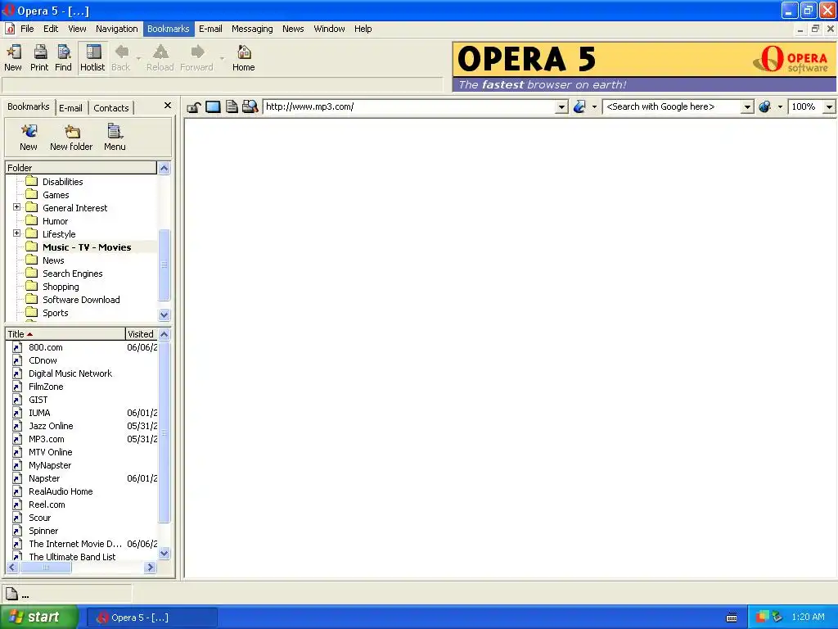Select the Bookmarks hotlist tab
838x629 pixels.
[x=29, y=106]
